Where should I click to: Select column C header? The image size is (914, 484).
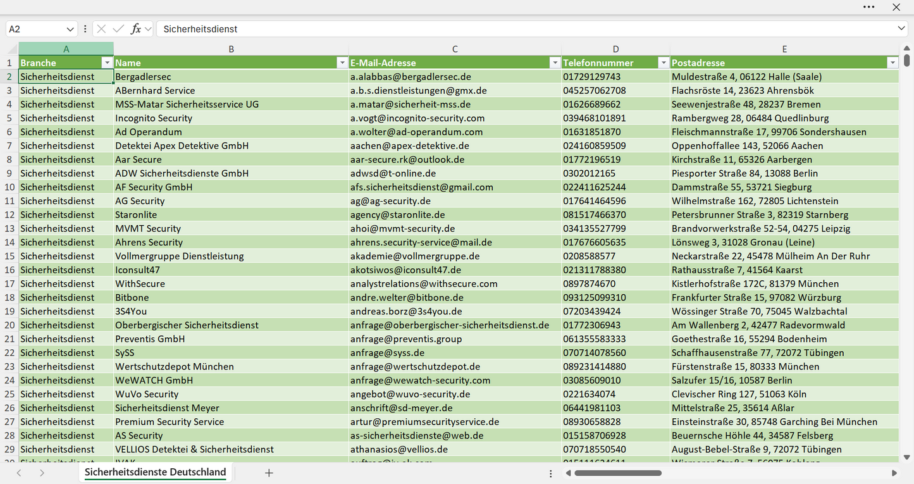pos(455,49)
